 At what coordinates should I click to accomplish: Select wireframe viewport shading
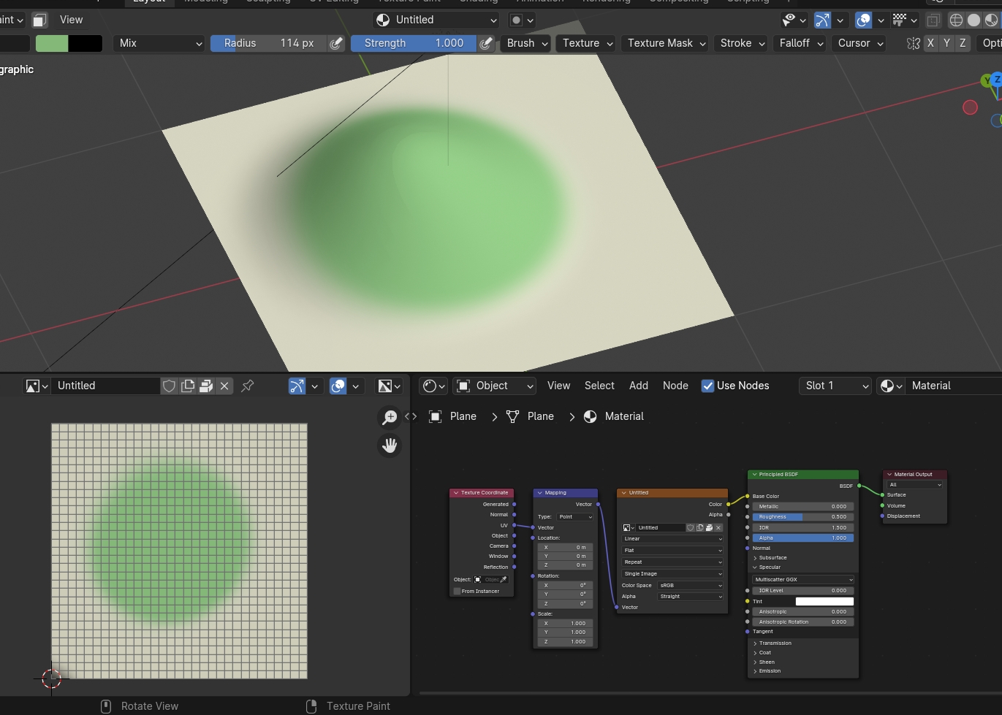click(x=956, y=20)
